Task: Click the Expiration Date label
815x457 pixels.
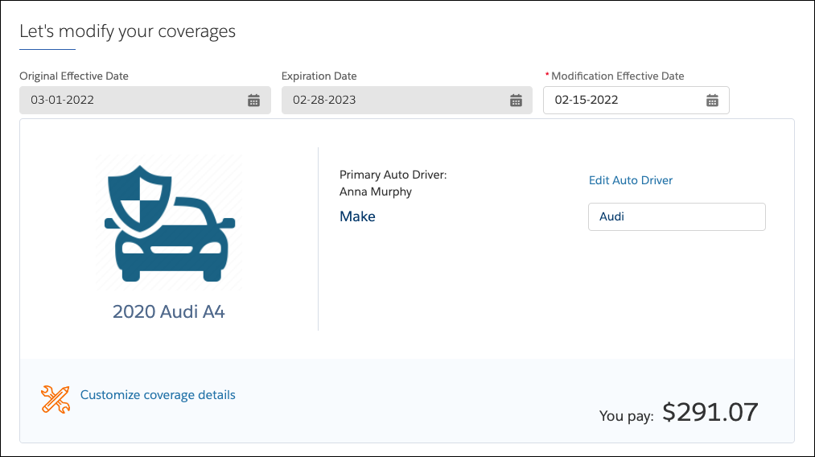Action: click(x=319, y=76)
